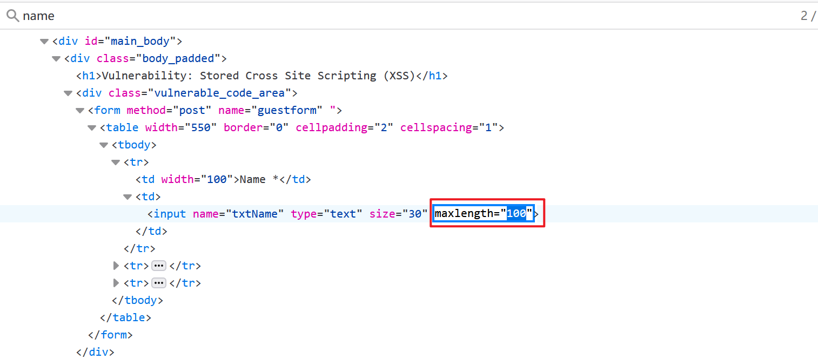Collapse the td containing the txtName input
The width and height of the screenshot is (818, 359).
tap(128, 197)
